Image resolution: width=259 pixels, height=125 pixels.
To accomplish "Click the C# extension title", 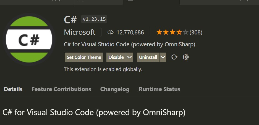I will 70,20.
